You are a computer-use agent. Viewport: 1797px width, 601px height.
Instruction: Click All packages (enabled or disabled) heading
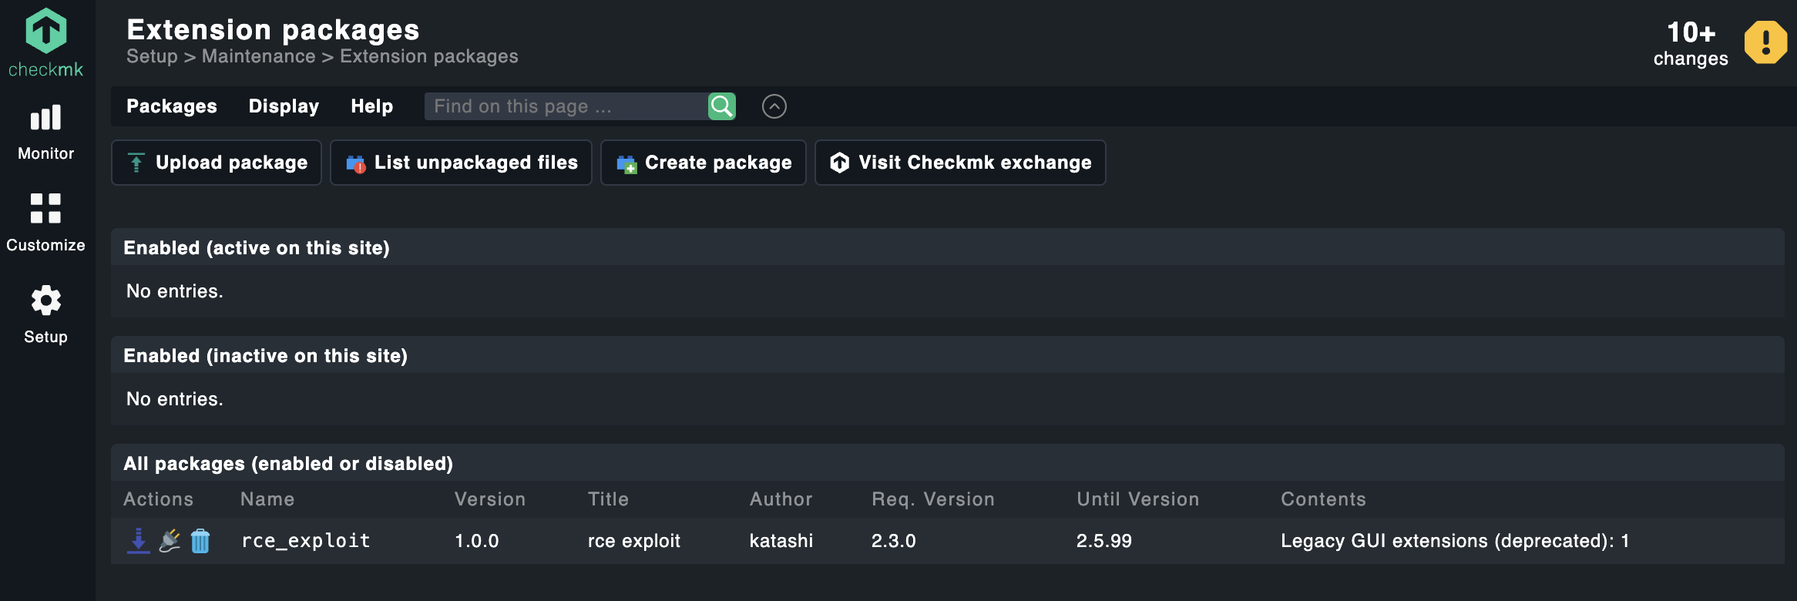tap(288, 464)
